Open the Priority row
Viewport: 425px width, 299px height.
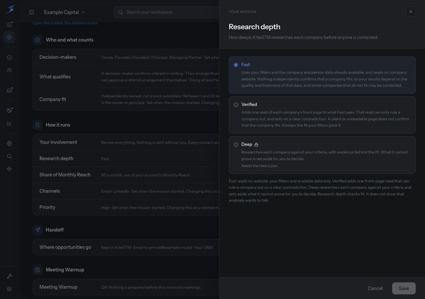[126, 207]
